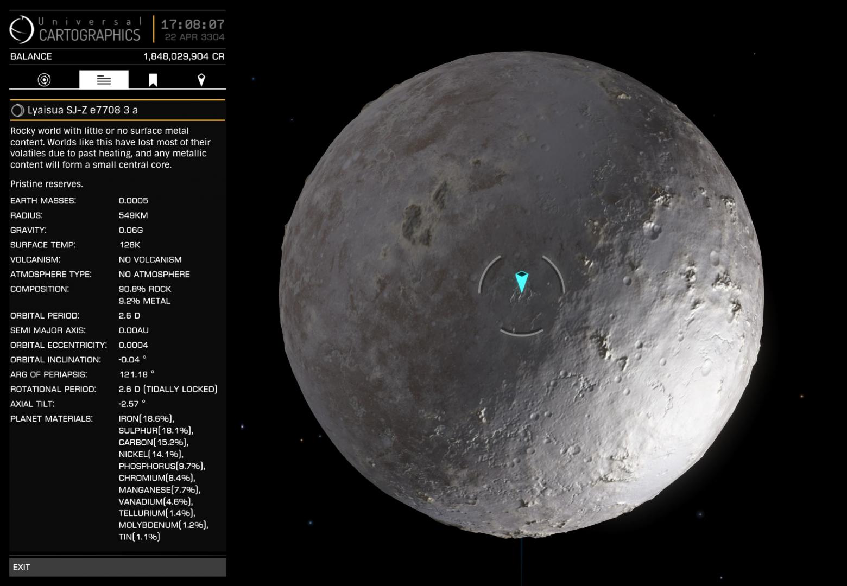Click the rocky world description paragraph
This screenshot has width=847, height=586.
(x=111, y=148)
